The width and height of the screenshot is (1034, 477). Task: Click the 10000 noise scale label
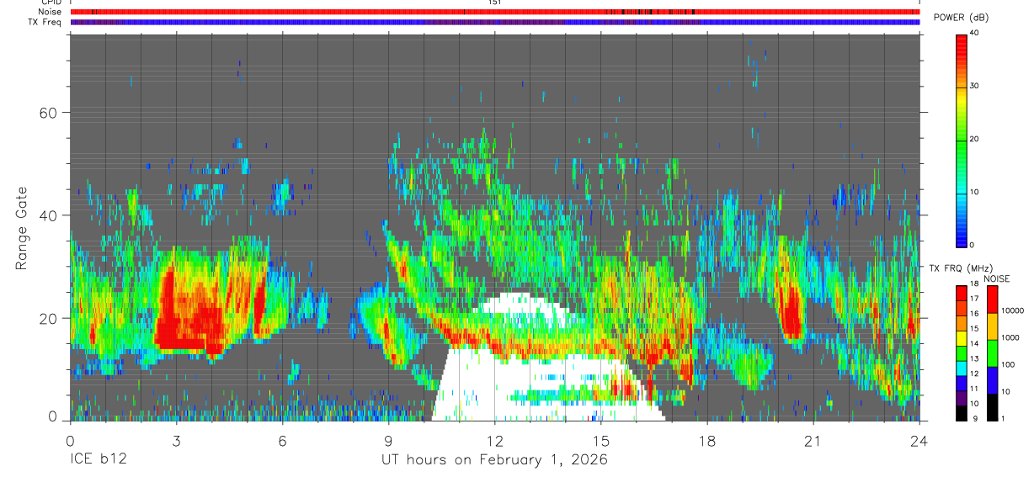(x=1011, y=310)
